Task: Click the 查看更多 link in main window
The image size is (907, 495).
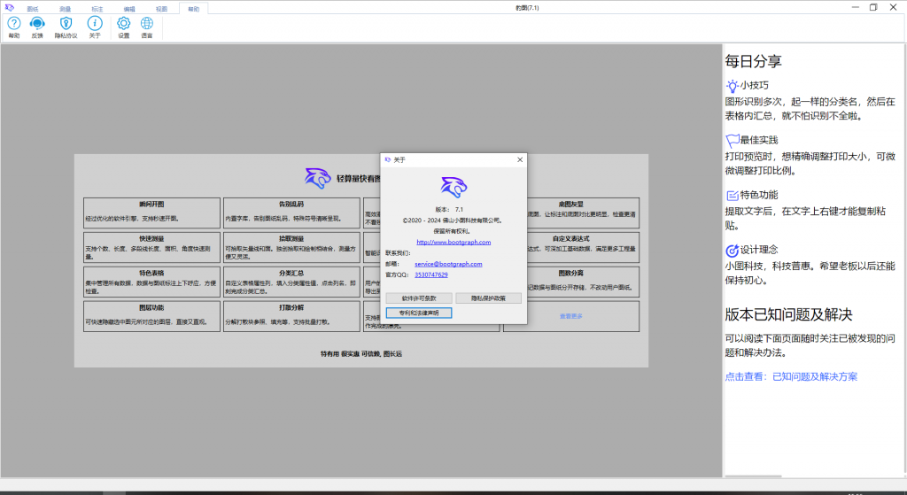Action: point(571,316)
